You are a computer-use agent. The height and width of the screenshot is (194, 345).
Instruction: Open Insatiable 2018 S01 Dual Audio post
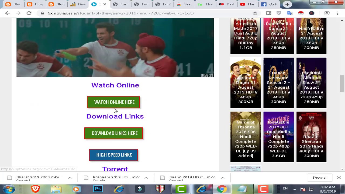(278, 137)
